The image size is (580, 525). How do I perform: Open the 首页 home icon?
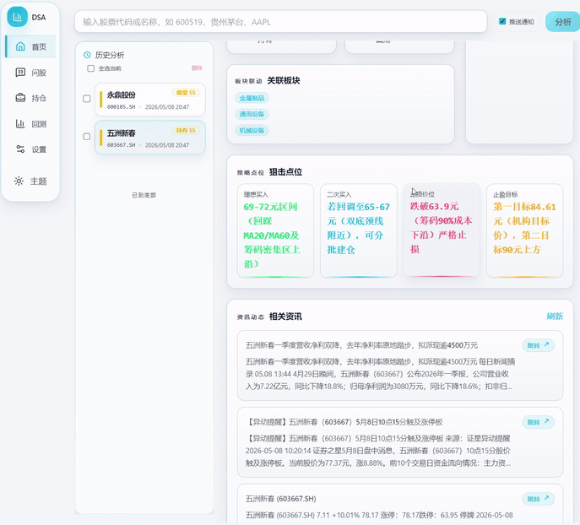click(x=20, y=46)
